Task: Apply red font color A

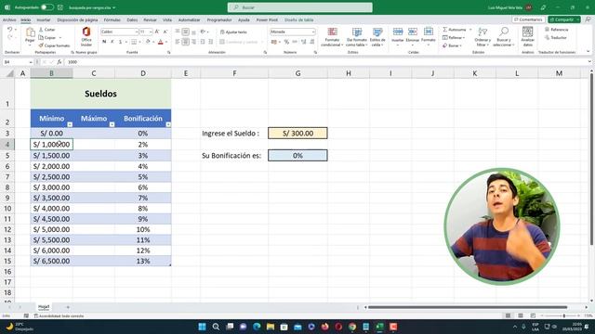Action: tap(161, 42)
